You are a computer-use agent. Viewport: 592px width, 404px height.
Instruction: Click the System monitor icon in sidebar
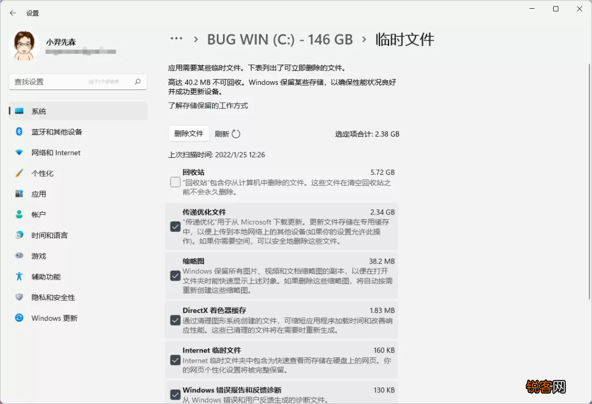[x=19, y=111]
